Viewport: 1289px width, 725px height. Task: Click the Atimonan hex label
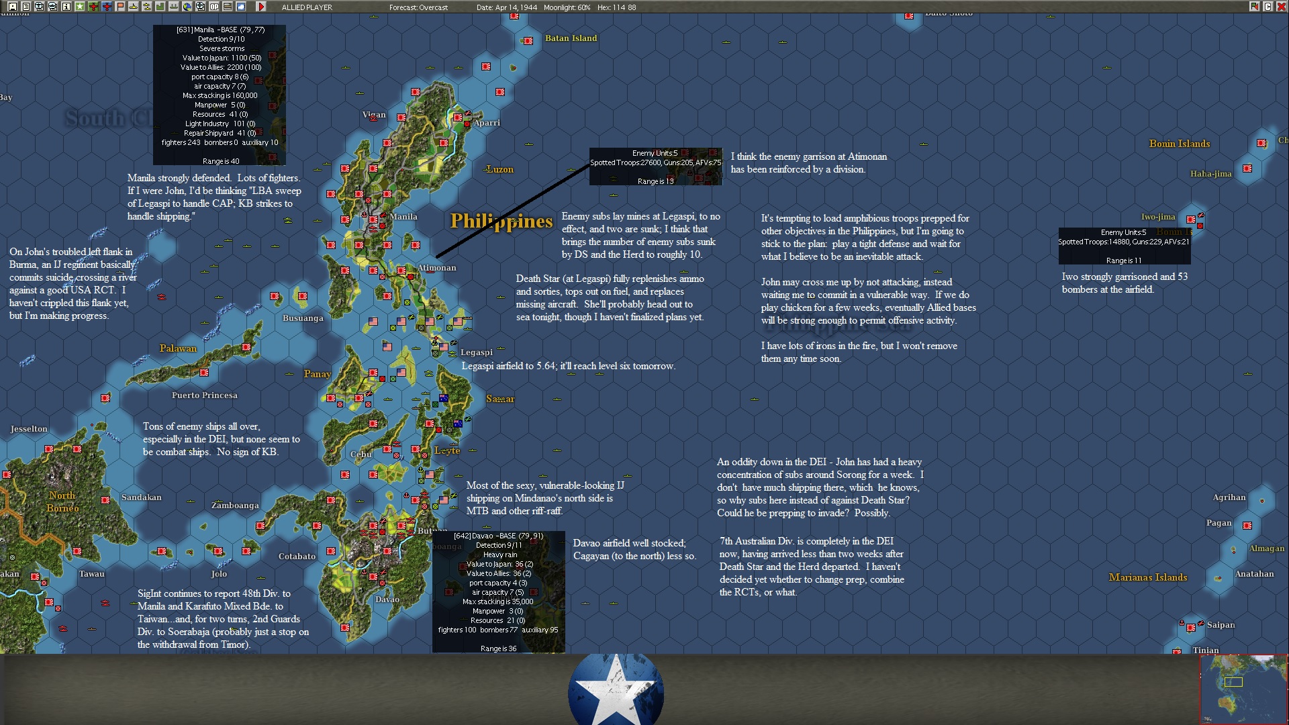pyautogui.click(x=436, y=268)
